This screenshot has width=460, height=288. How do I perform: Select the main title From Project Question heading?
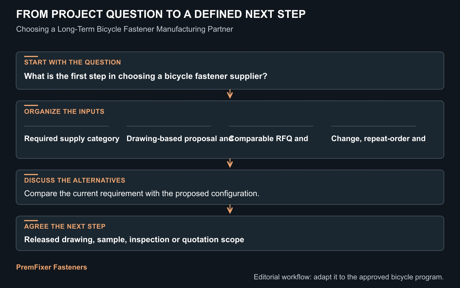tap(161, 14)
